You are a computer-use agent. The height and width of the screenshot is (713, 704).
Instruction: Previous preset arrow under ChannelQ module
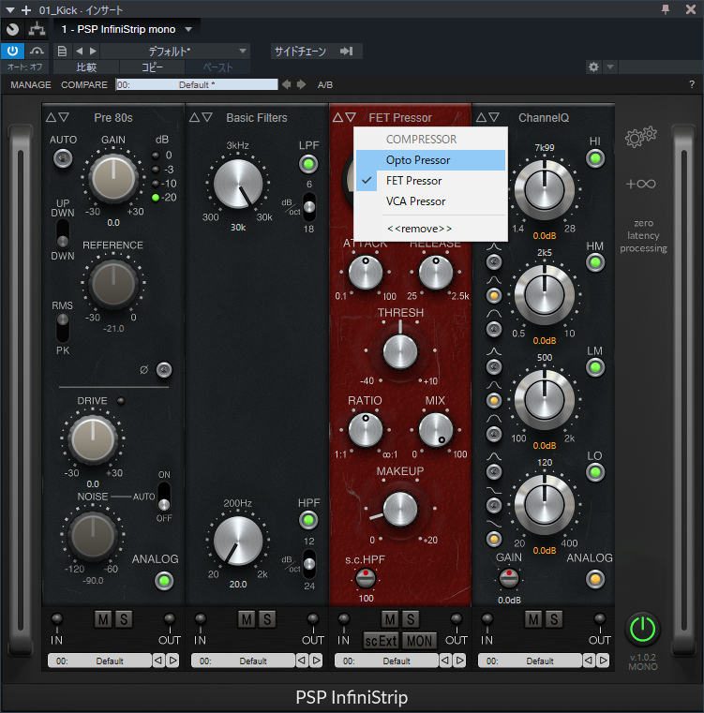point(589,661)
